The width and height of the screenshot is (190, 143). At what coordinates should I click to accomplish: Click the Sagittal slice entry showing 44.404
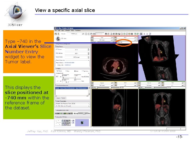(129, 88)
